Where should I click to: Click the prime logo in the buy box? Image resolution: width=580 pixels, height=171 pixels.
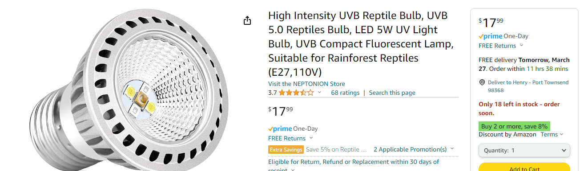click(491, 36)
